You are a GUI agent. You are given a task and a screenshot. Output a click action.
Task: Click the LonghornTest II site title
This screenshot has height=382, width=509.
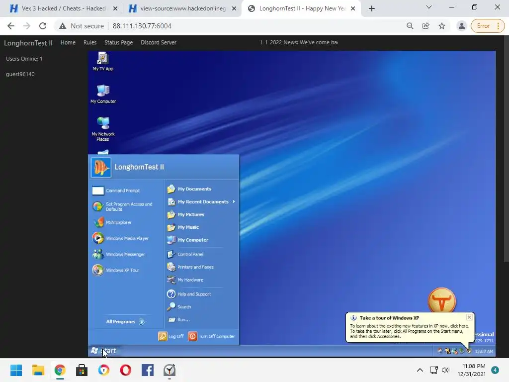click(x=28, y=43)
